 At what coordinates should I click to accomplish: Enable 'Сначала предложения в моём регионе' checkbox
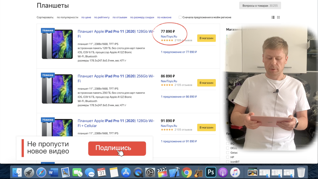pos(180,17)
